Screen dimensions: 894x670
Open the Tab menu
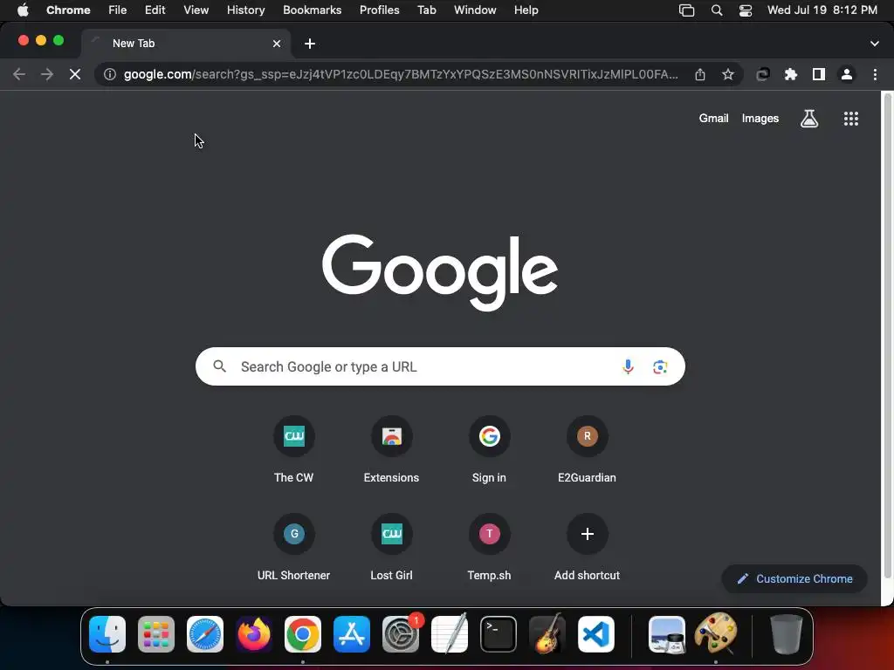pos(426,10)
